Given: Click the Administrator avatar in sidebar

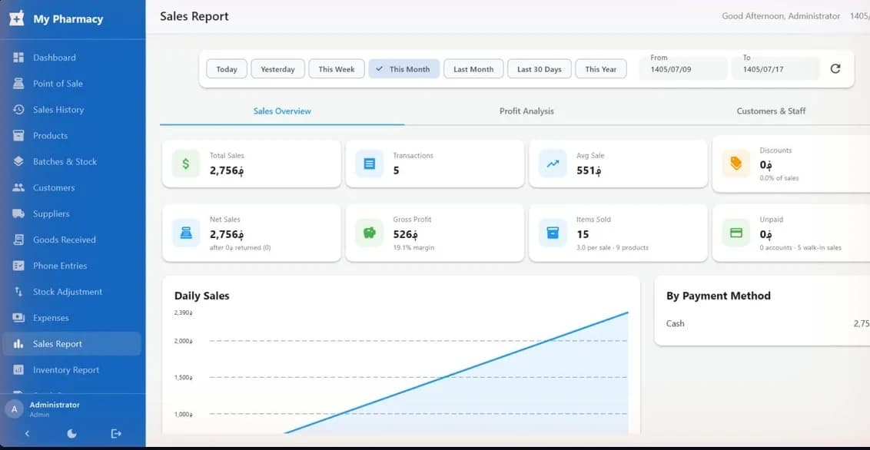Looking at the screenshot, I should pos(15,409).
